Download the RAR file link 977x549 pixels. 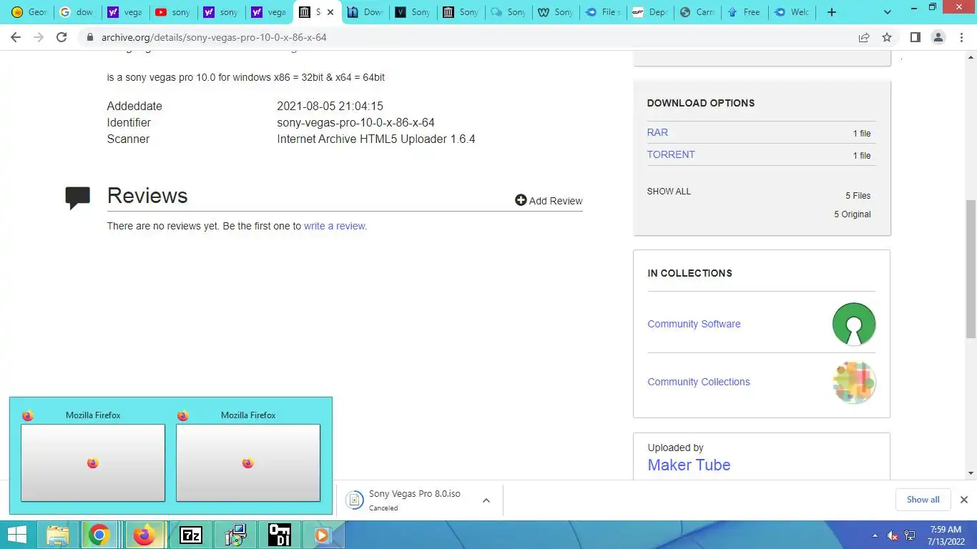click(x=657, y=132)
